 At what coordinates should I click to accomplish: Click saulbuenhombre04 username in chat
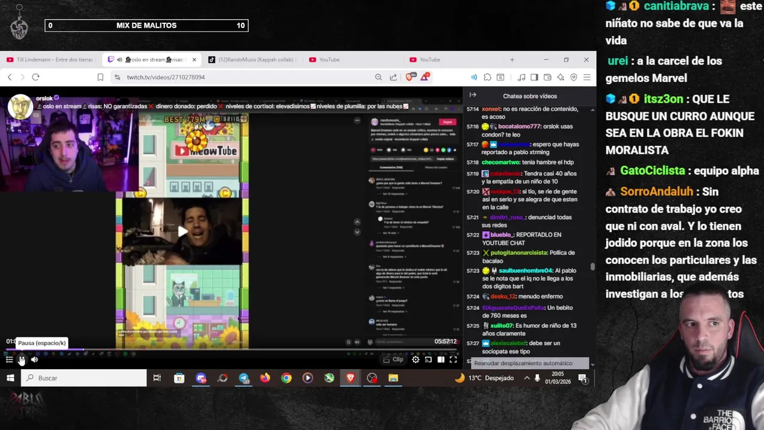point(526,271)
